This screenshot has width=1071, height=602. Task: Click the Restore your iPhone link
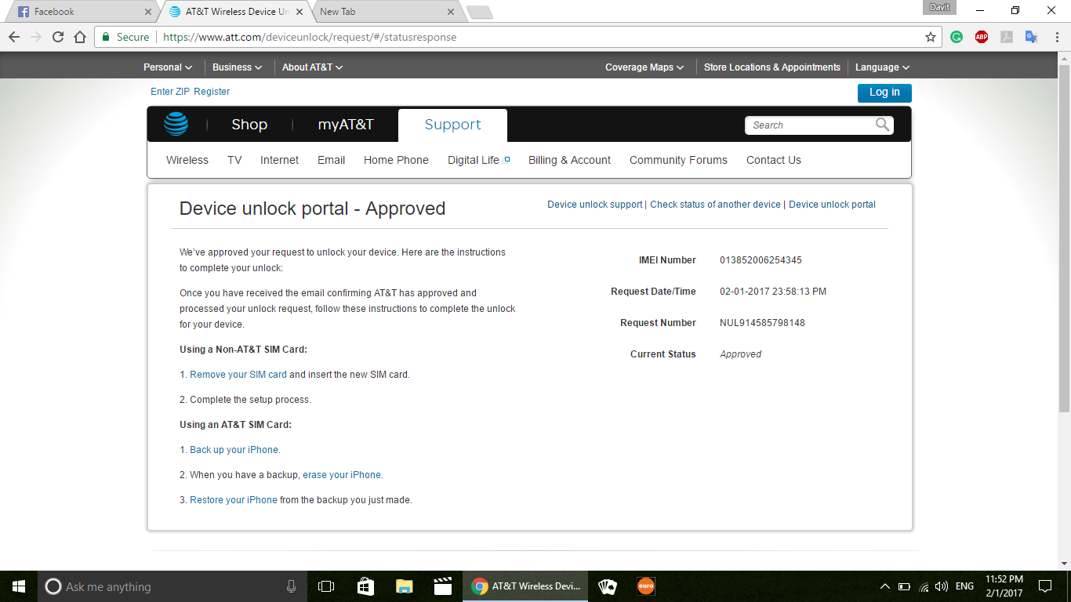pos(234,500)
